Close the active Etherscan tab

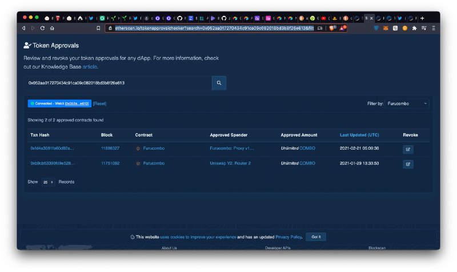coord(371,18)
